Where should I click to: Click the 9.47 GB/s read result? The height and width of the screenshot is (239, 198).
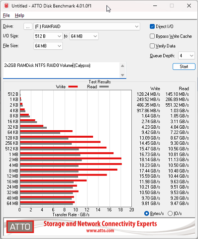[180, 204]
